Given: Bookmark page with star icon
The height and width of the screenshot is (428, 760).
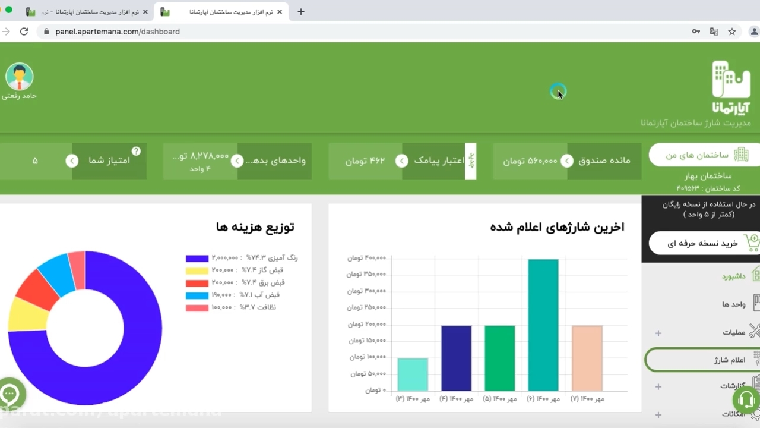Looking at the screenshot, I should pos(732,32).
